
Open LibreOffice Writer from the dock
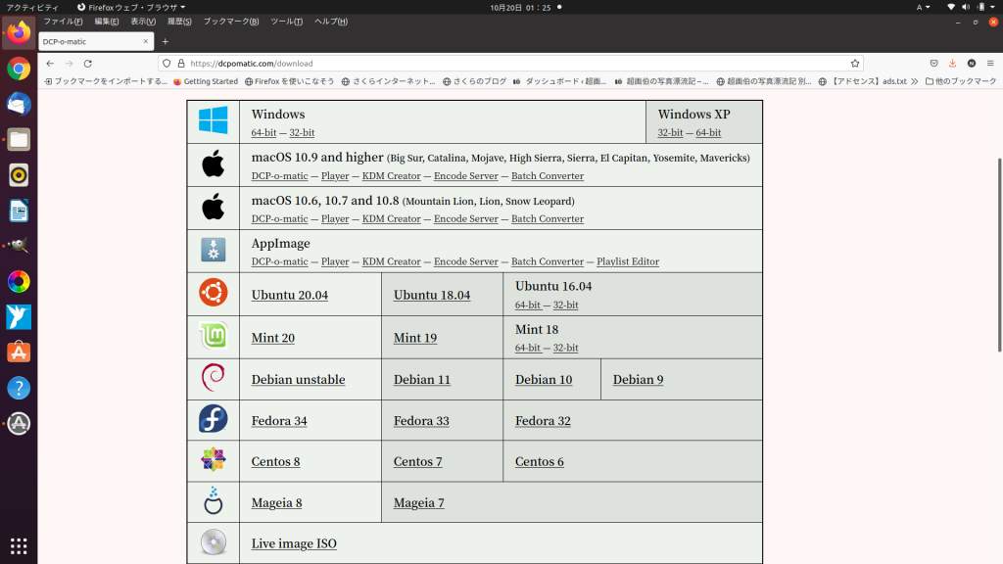(x=19, y=211)
